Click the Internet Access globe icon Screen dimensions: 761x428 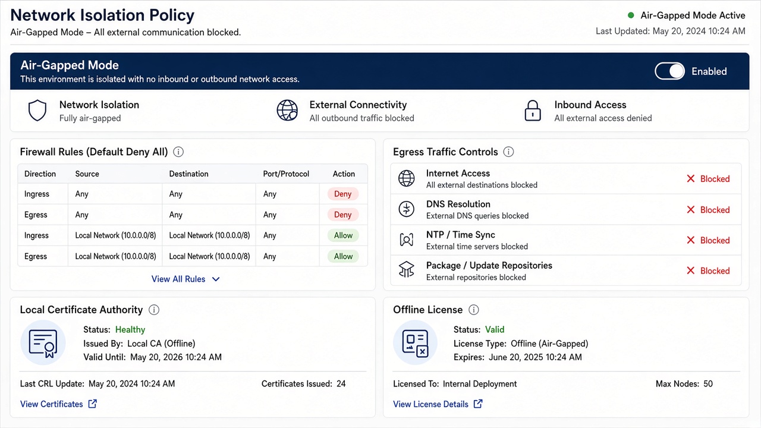point(407,178)
